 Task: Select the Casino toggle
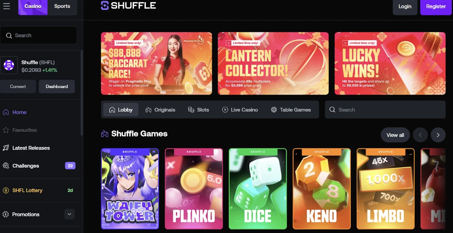[x=33, y=7]
